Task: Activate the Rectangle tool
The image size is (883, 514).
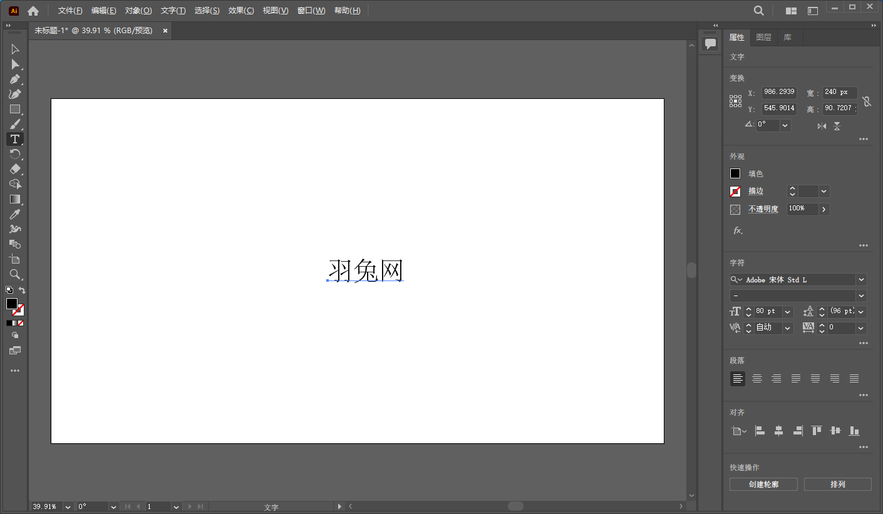Action: coord(15,109)
